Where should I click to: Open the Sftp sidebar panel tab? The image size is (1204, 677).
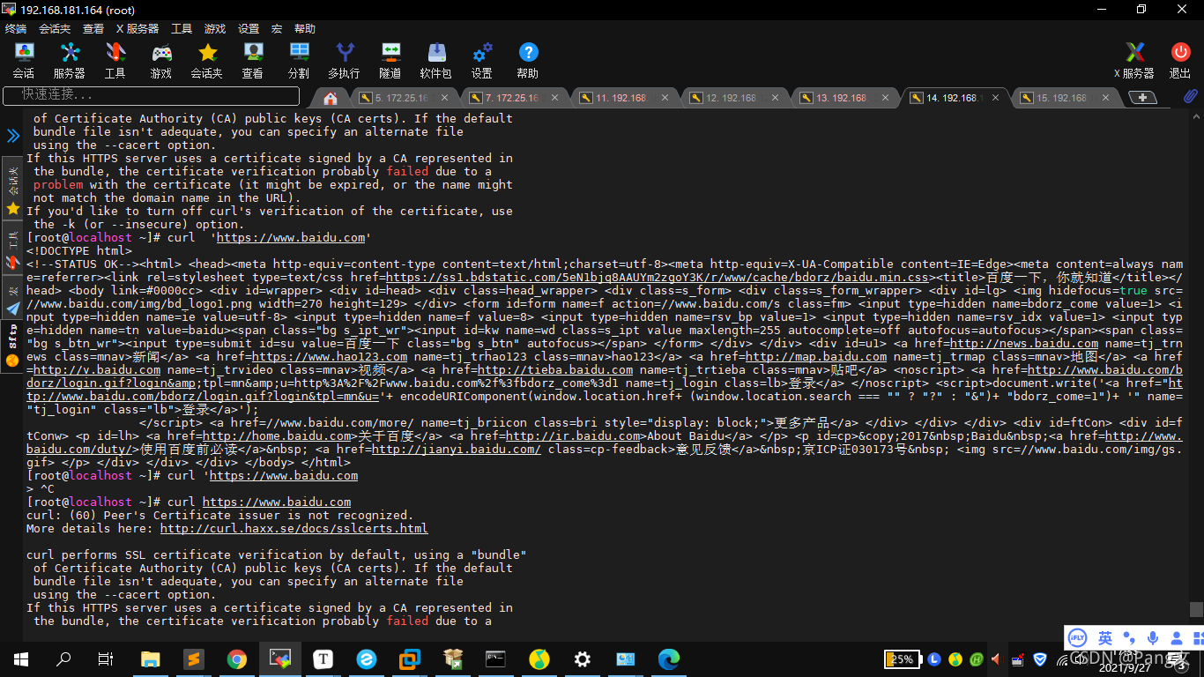(13, 346)
